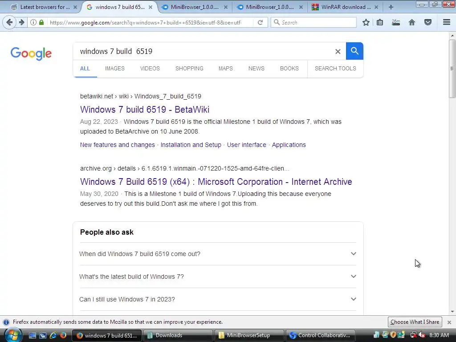Screen dimensions: 456x342
Task: Click the scrollbar down arrow
Action: coord(452,312)
